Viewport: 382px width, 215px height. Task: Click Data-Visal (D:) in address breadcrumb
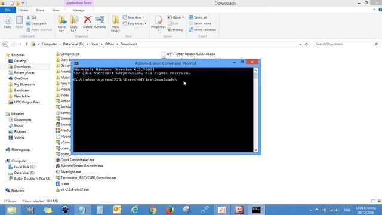click(73, 44)
